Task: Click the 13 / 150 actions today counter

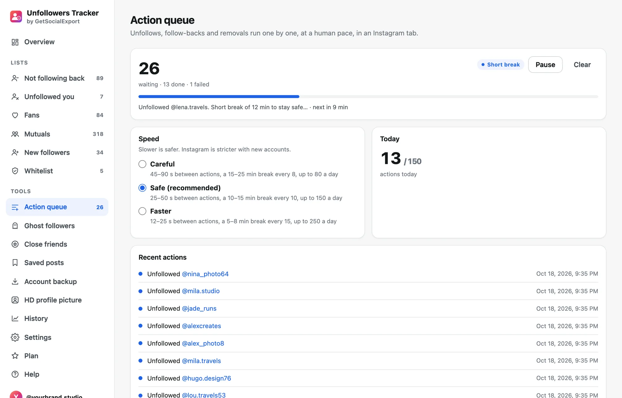Action: 401,159
